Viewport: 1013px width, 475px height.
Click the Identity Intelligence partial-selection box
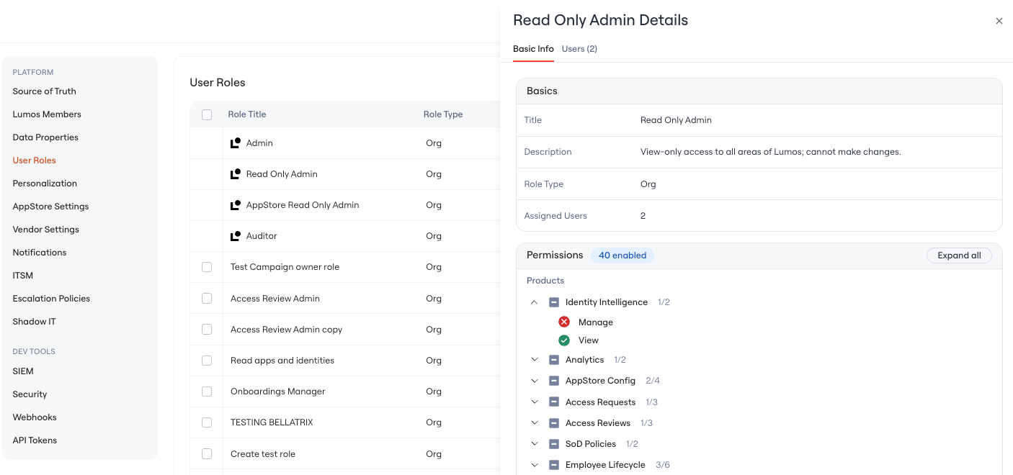click(554, 302)
